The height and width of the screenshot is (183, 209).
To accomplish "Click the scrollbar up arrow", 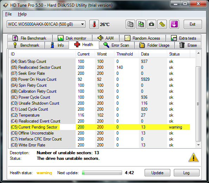I will coord(198,53).
